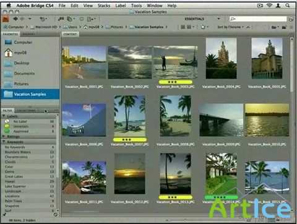Image resolution: width=297 pixels, height=224 pixels.
Task: Click the yellow rating bar under Vacation_Book_0007
Action: click(130, 140)
